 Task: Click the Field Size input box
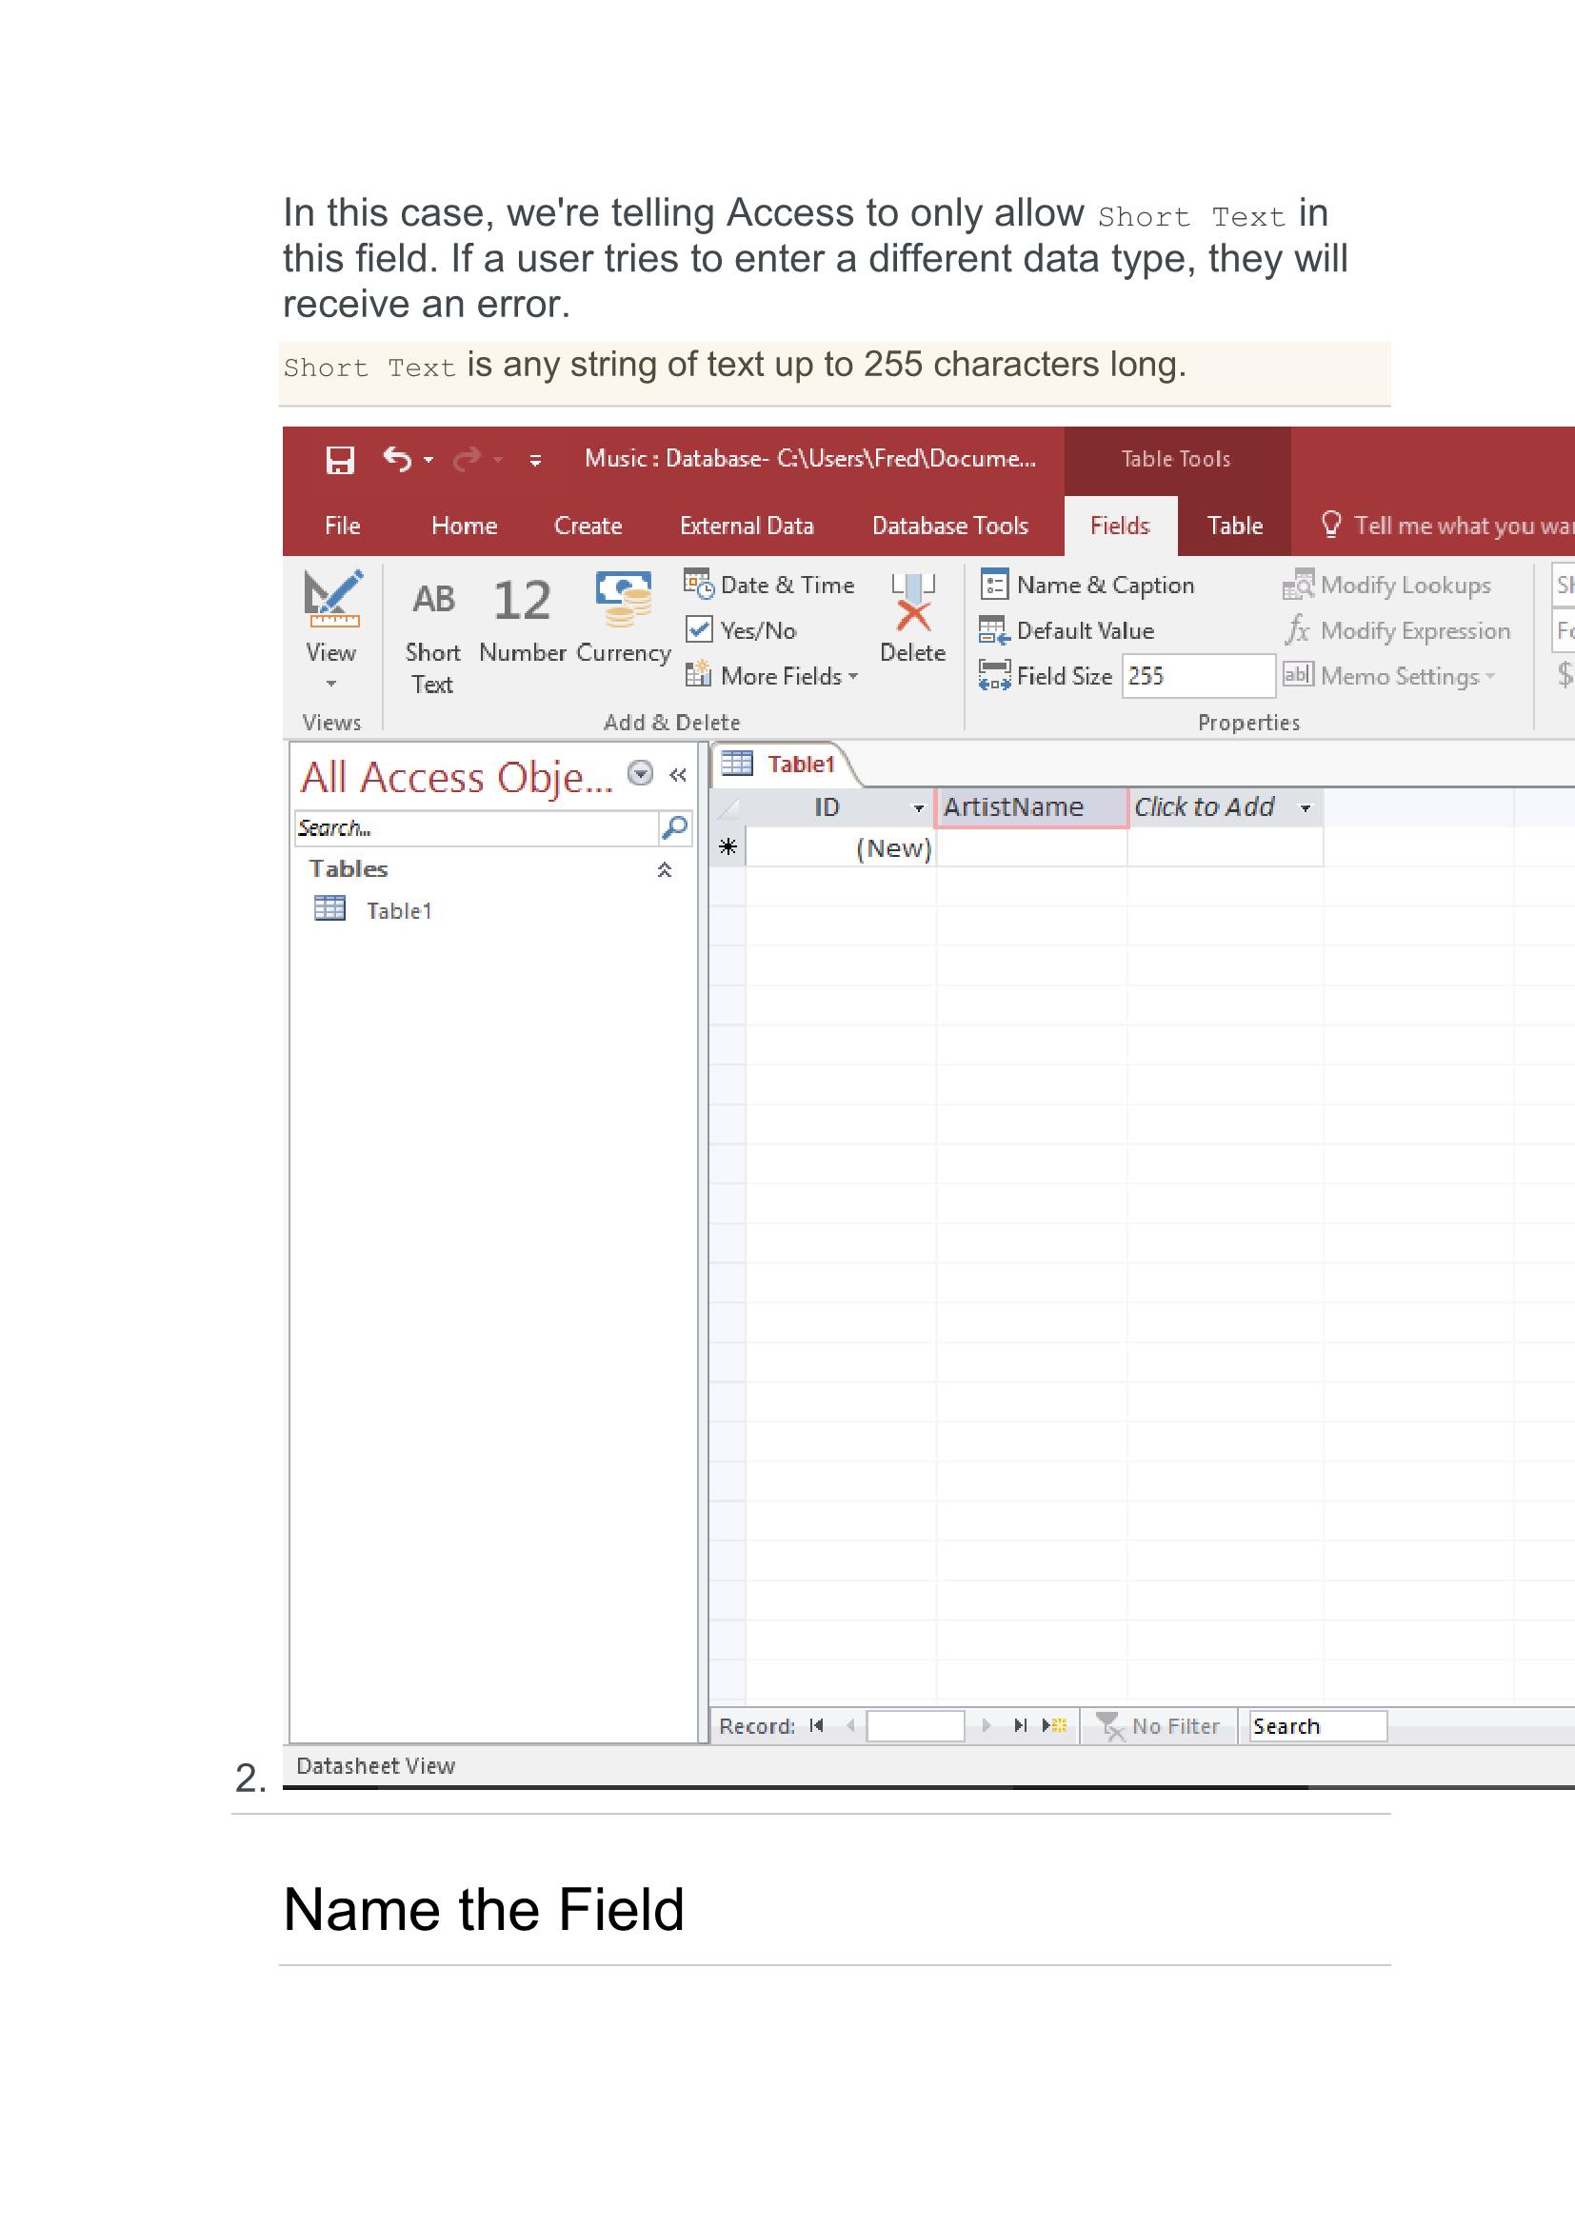point(1198,676)
